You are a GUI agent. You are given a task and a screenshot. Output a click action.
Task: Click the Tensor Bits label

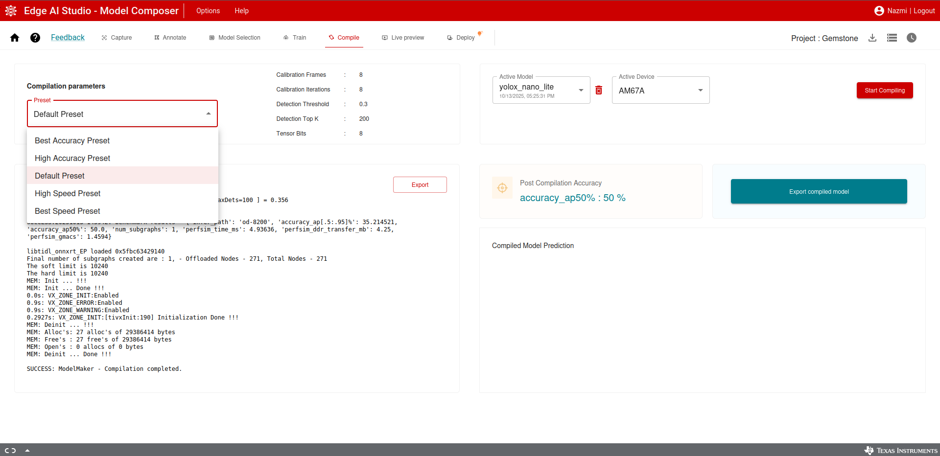coord(291,134)
